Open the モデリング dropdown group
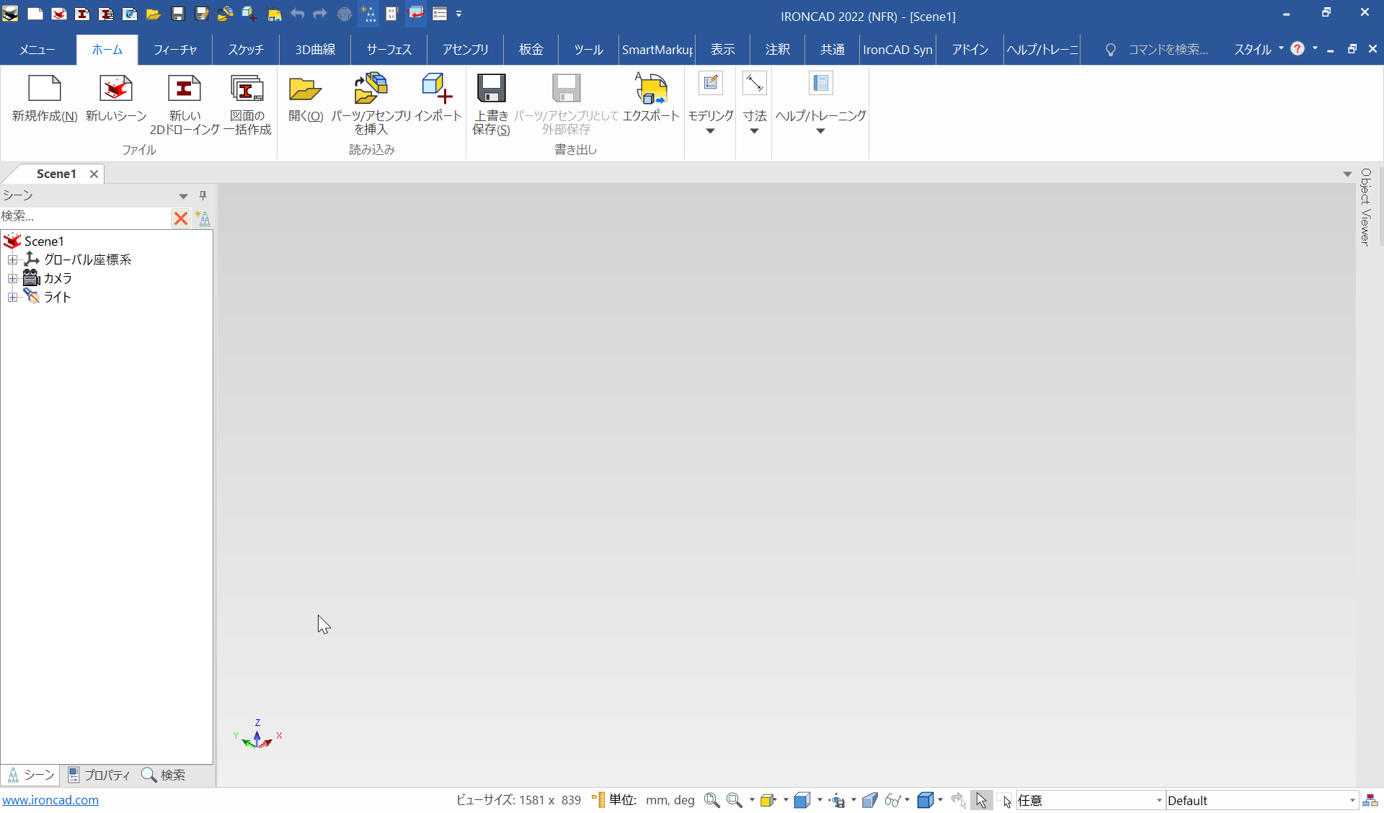The height and width of the screenshot is (813, 1384). (711, 102)
